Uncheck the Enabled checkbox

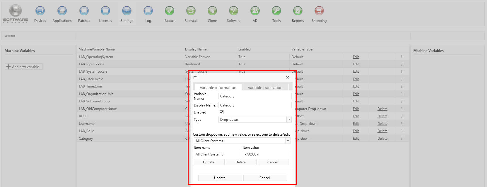[222, 112]
